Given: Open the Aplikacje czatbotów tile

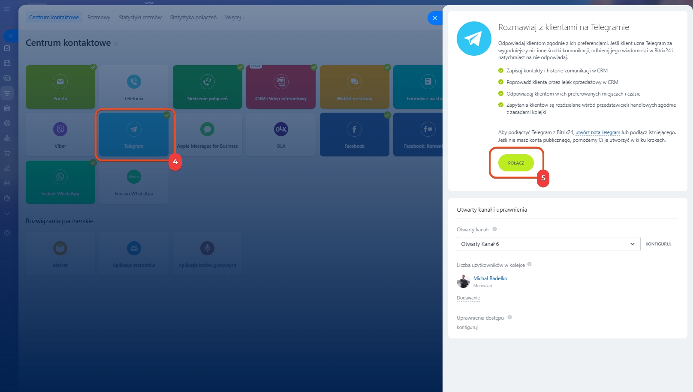Looking at the screenshot, I should tap(134, 254).
